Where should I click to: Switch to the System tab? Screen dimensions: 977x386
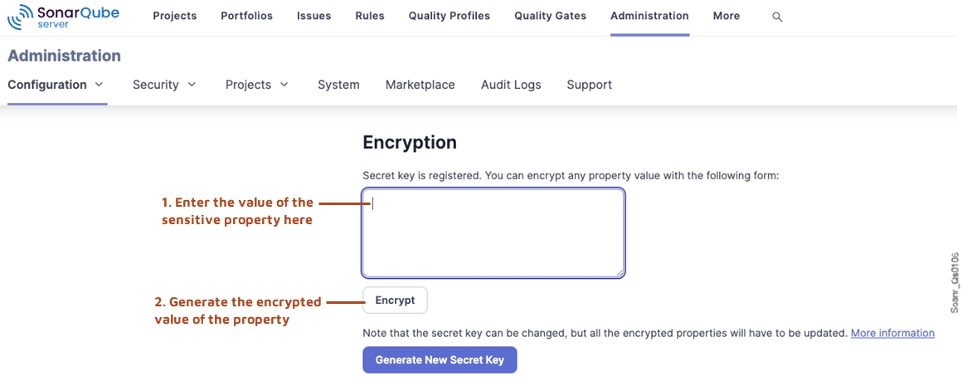tap(338, 85)
